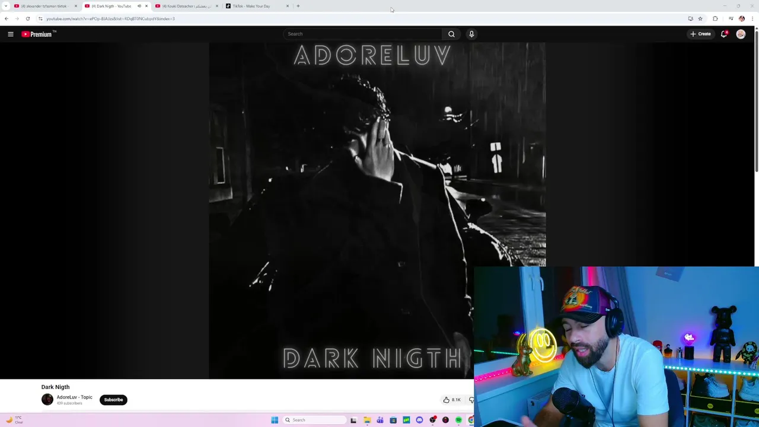
Task: Open AdoreLuv channel avatar
Action: pyautogui.click(x=47, y=400)
